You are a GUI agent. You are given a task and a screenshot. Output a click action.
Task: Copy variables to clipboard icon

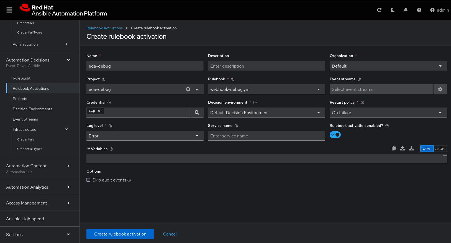394,148
